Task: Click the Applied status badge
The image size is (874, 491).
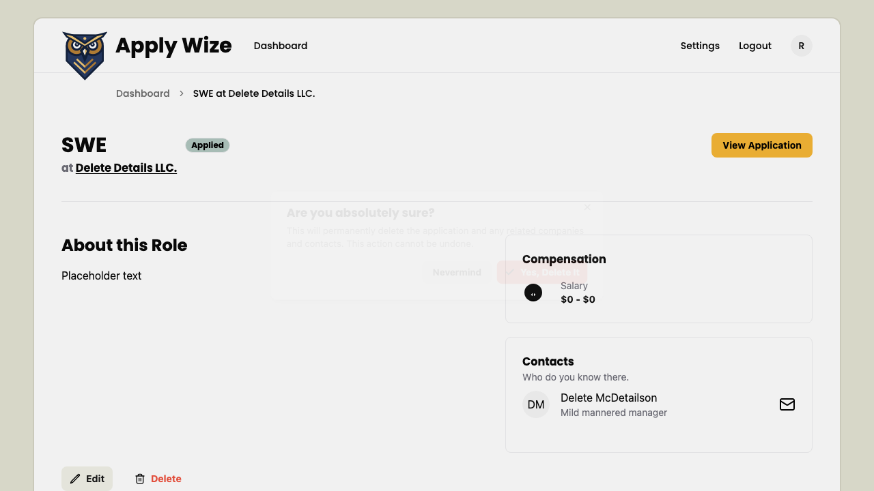Action: [x=208, y=145]
